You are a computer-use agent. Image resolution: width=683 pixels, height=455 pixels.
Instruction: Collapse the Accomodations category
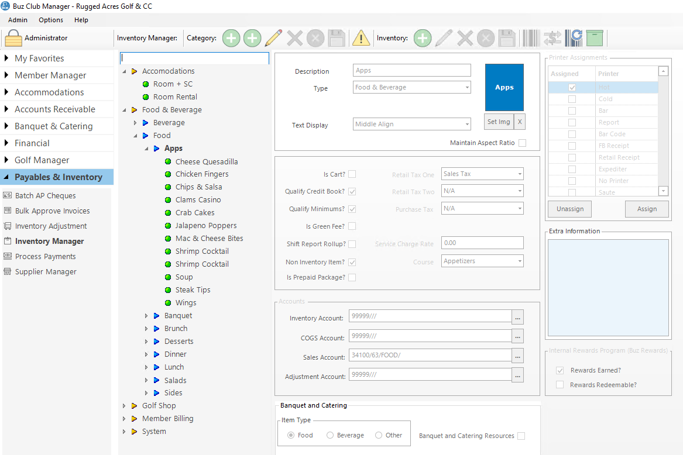[x=124, y=71]
